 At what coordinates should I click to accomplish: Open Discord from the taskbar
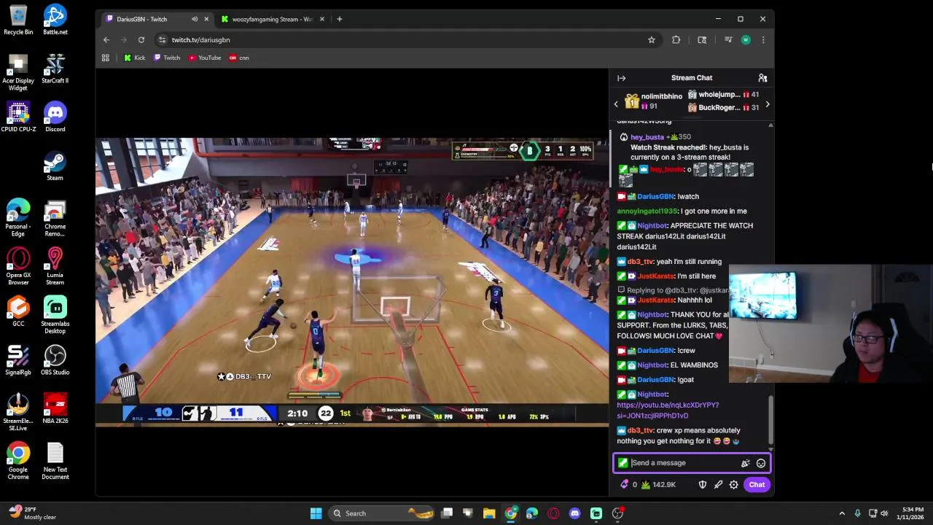pyautogui.click(x=575, y=513)
